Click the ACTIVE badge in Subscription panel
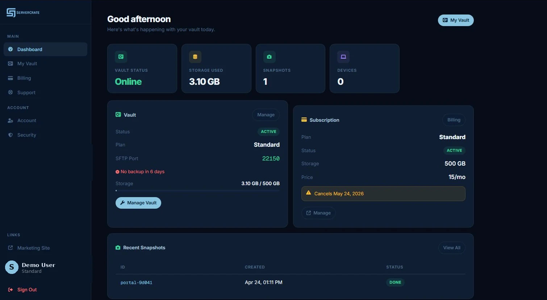 click(x=454, y=150)
